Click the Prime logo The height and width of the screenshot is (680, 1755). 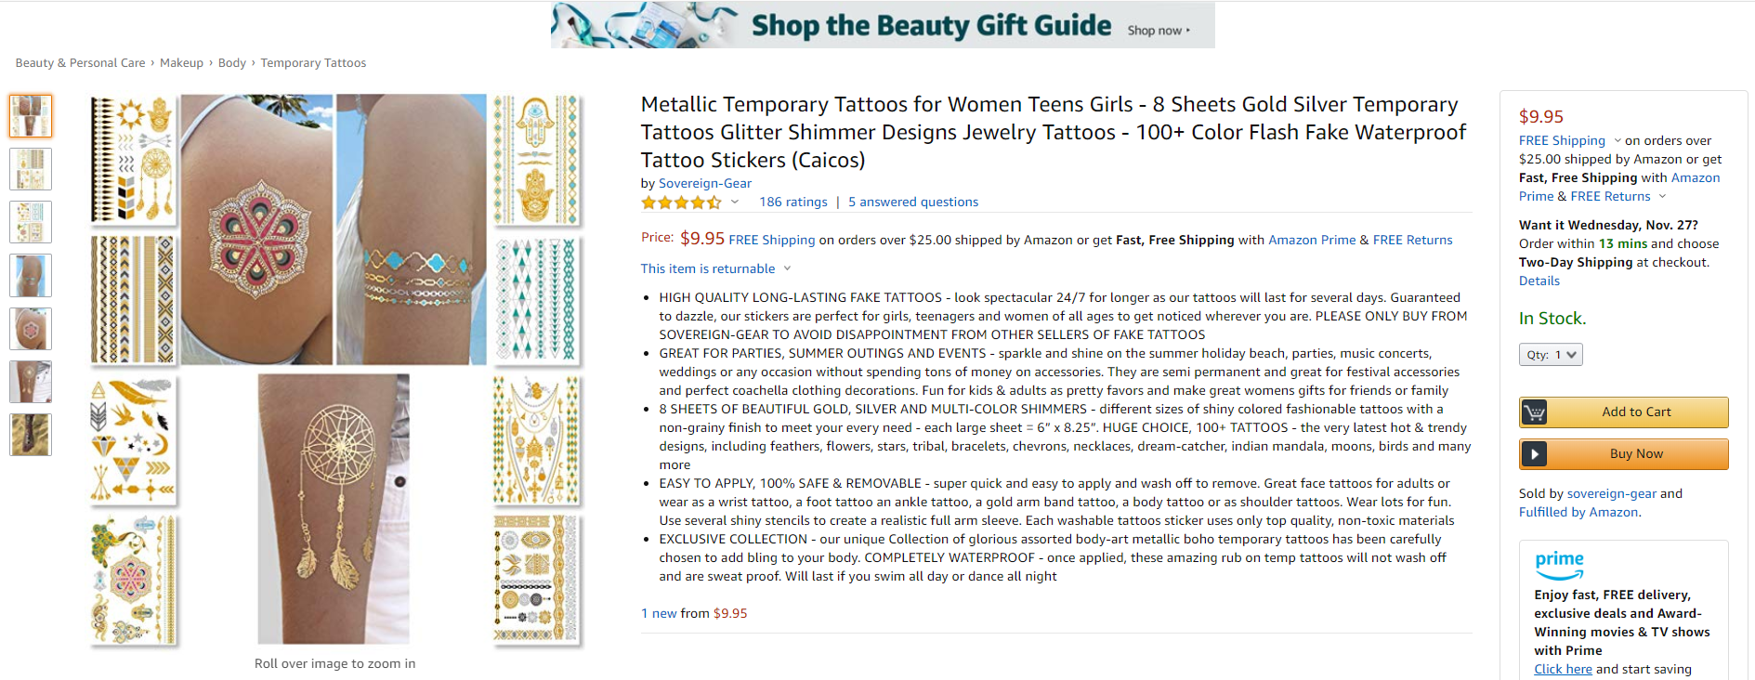(1559, 562)
